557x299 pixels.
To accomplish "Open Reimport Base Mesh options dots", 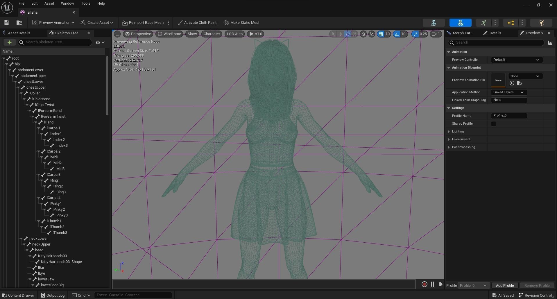I will pos(168,23).
